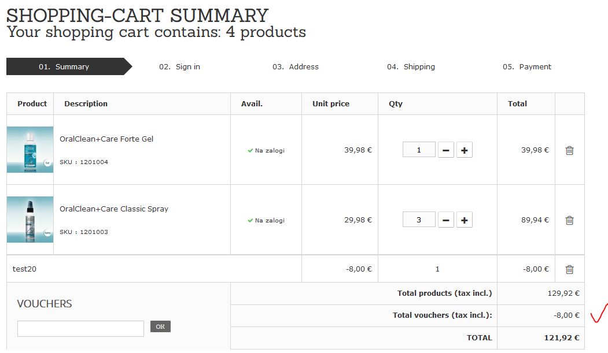Viewport: 608px width, 353px height.
Task: Decrease Classic Spray quantity with minus
Action: (445, 220)
